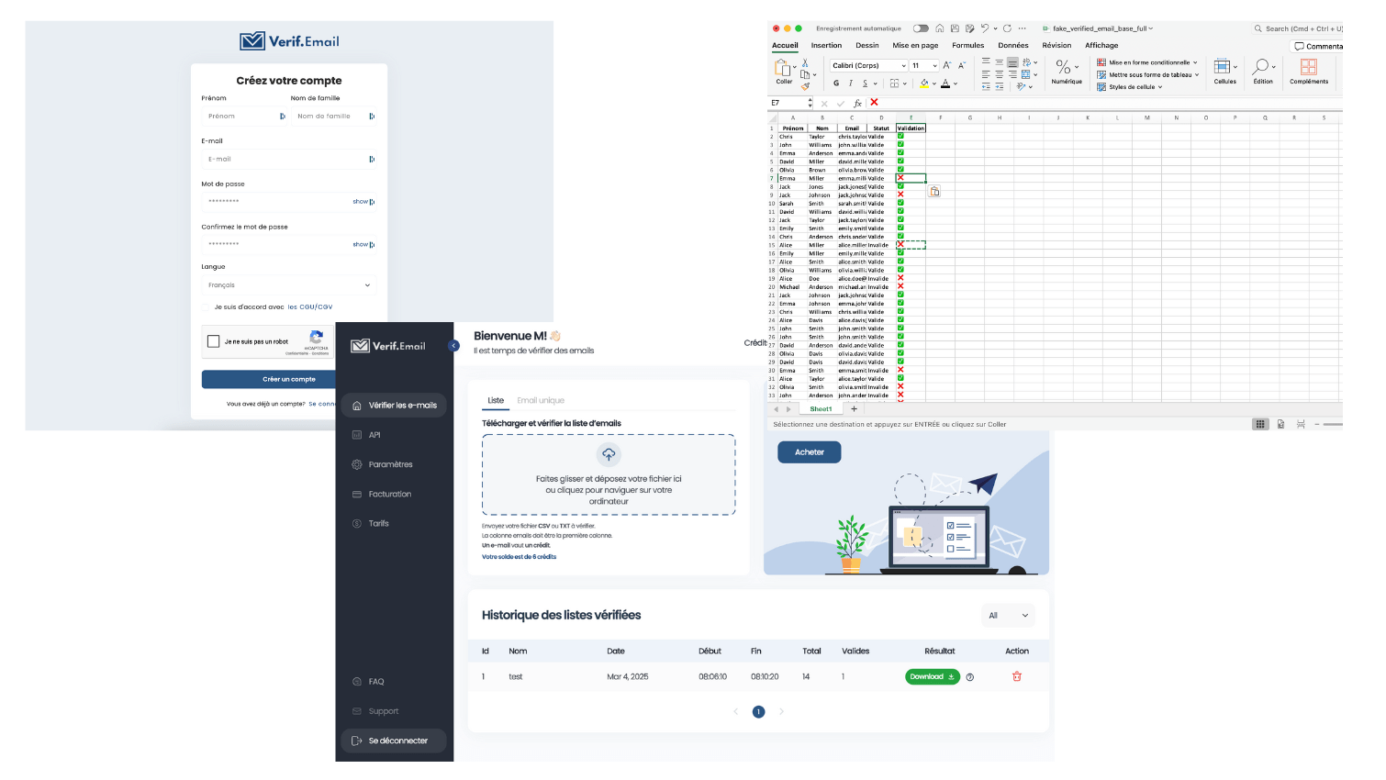This screenshot has width=1386, height=780.
Task: Click the green Download button
Action: [932, 677]
